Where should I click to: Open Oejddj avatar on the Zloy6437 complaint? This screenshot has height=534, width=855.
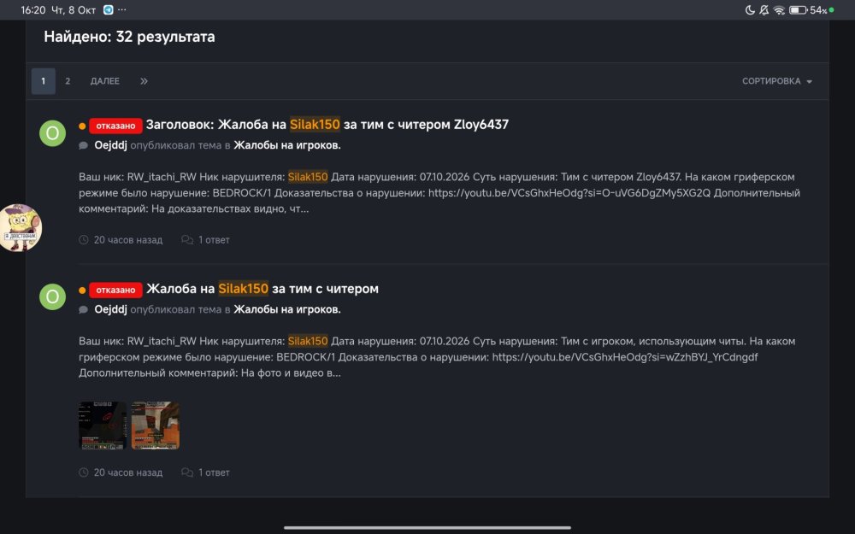coord(52,133)
